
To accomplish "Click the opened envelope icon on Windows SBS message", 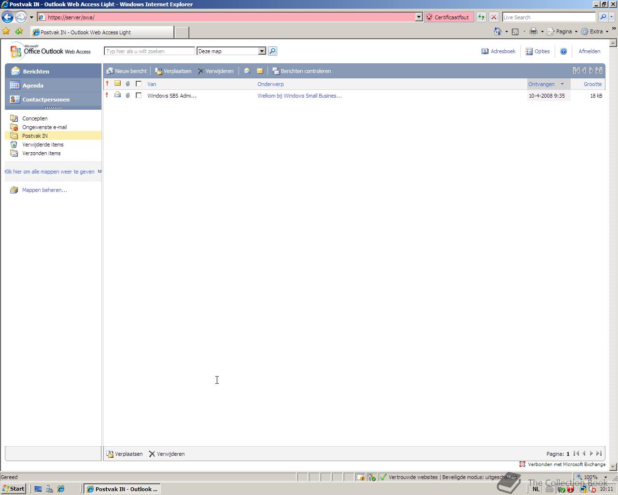I will (x=117, y=95).
